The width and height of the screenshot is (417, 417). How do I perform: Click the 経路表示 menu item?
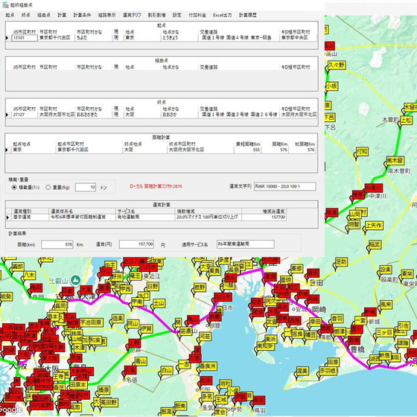[x=107, y=15]
